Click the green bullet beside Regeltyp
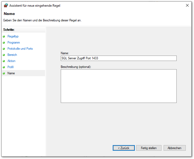Image resolution: width=194 pixels, height=159 pixels. [4, 37]
